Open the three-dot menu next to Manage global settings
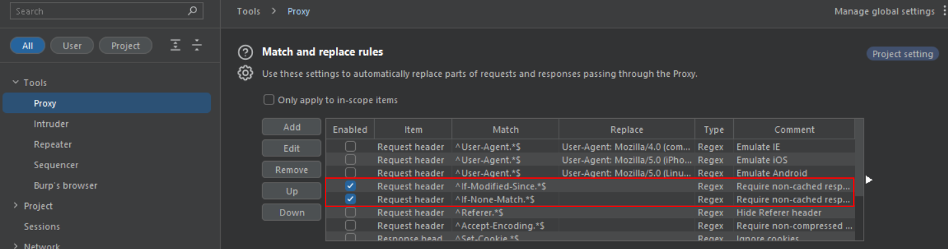Viewport: 948px width, 249px height. pyautogui.click(x=942, y=11)
